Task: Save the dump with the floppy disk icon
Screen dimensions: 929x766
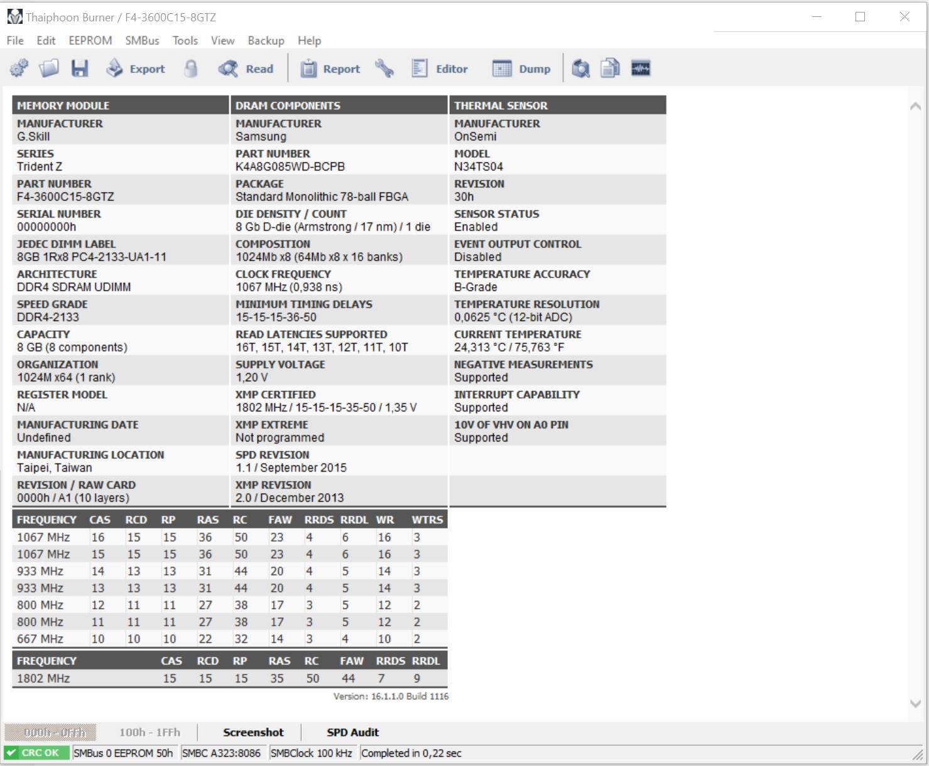Action: point(80,68)
